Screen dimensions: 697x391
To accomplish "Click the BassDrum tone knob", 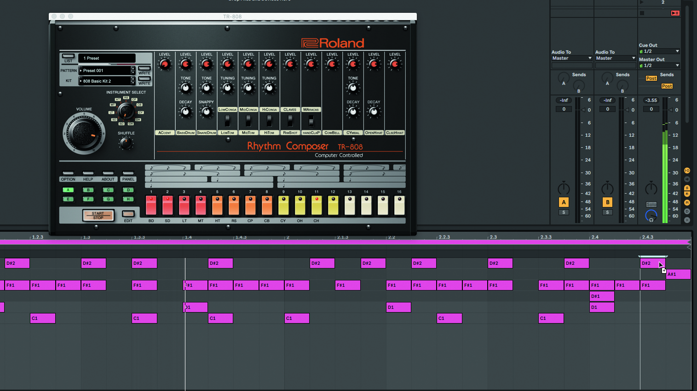I will (x=186, y=88).
